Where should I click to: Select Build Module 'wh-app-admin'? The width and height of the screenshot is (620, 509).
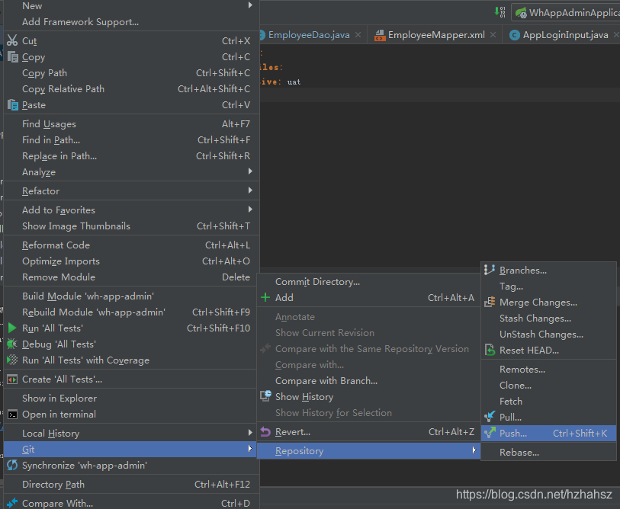131,296
